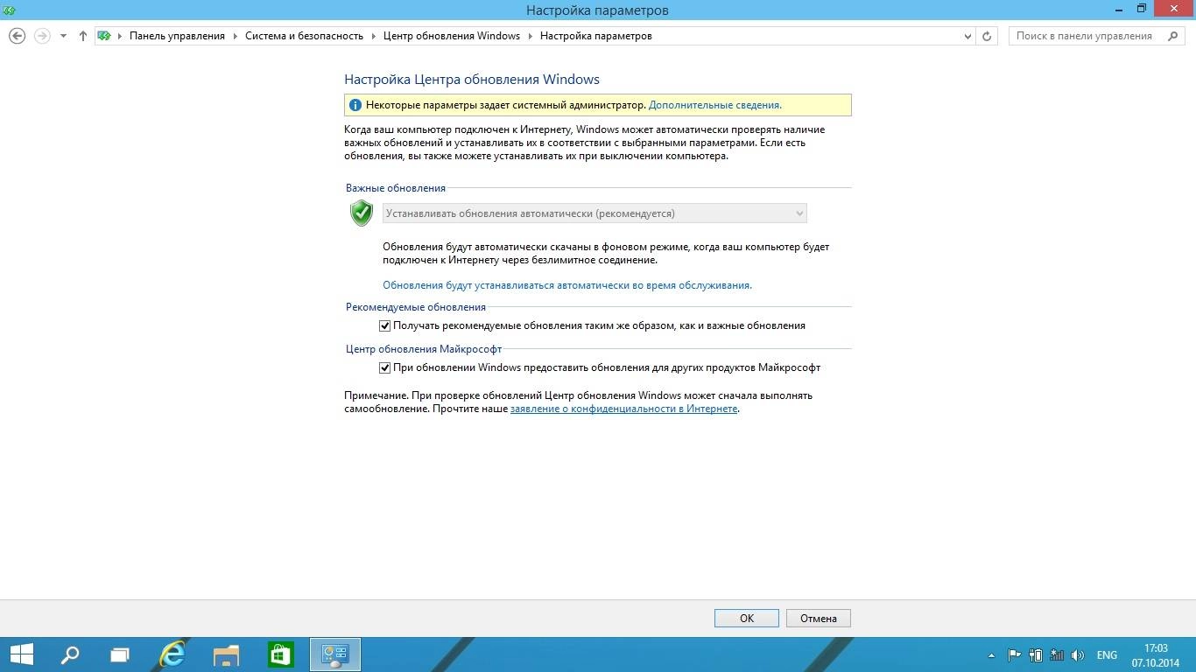Open taskbar Search magnifier
Viewport: 1196px width, 672px height.
point(69,654)
